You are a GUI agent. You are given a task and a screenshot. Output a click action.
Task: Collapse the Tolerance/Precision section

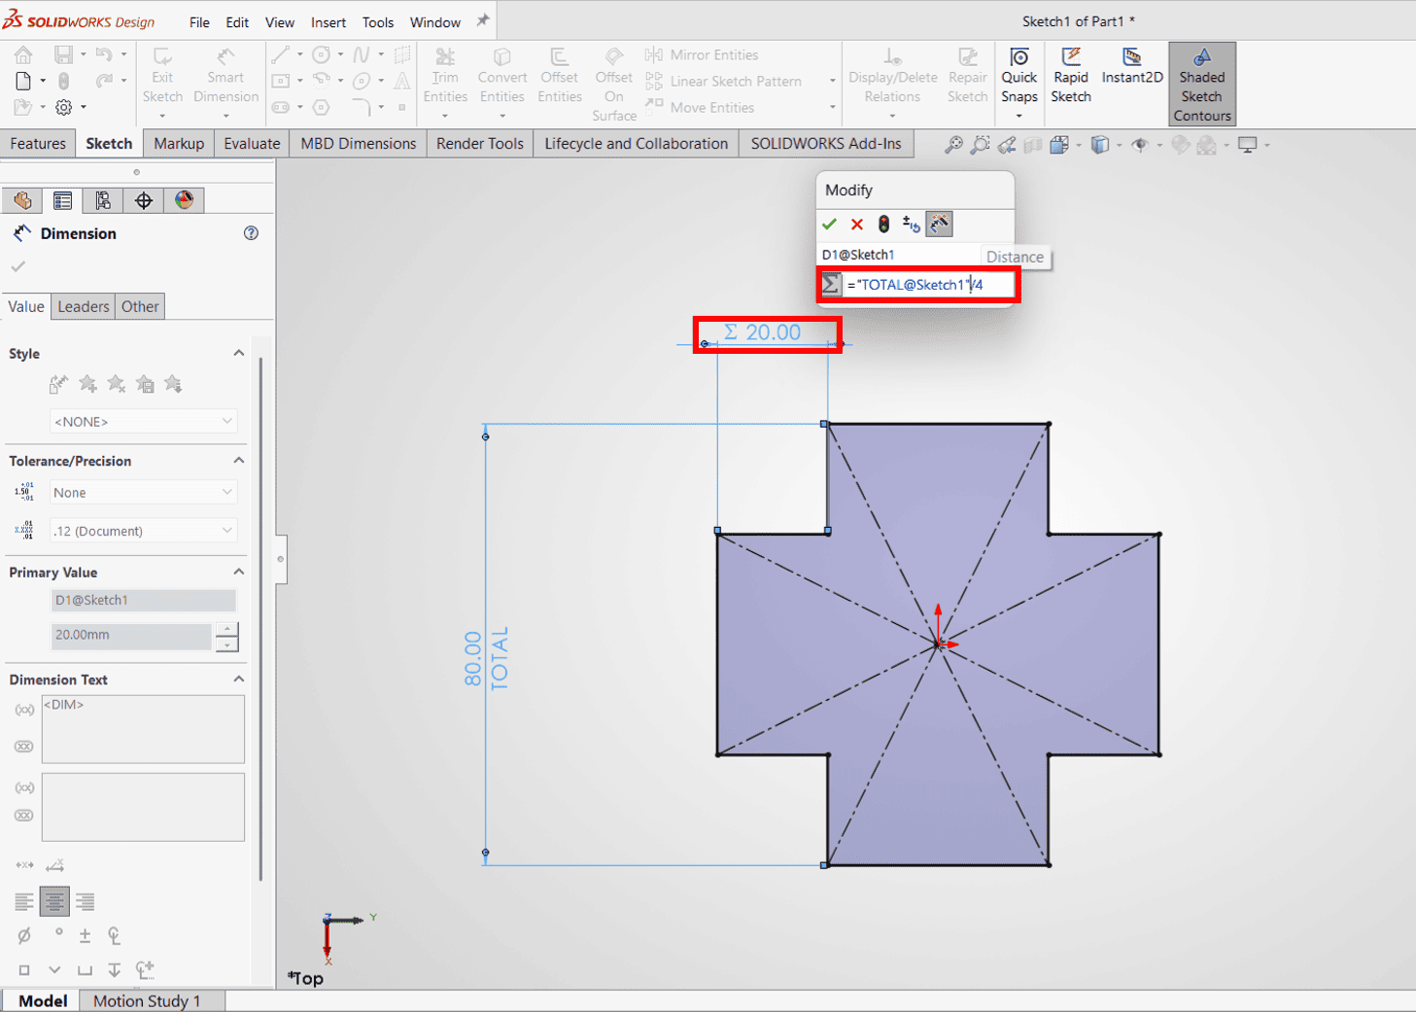[x=239, y=460]
